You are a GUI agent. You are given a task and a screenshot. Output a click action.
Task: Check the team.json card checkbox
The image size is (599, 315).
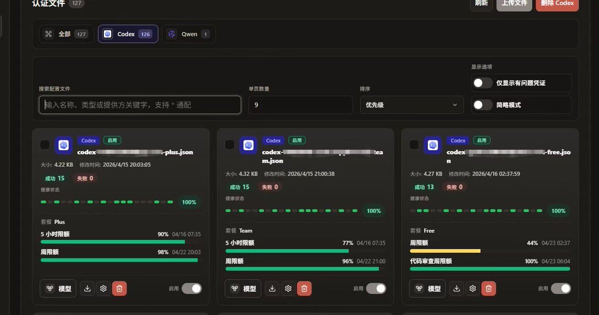point(230,145)
